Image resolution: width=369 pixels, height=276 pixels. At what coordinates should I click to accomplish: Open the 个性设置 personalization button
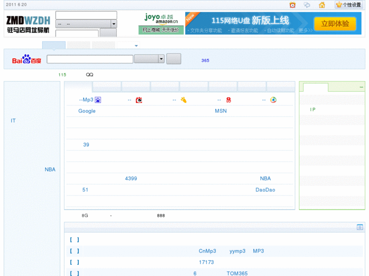pos(349,5)
